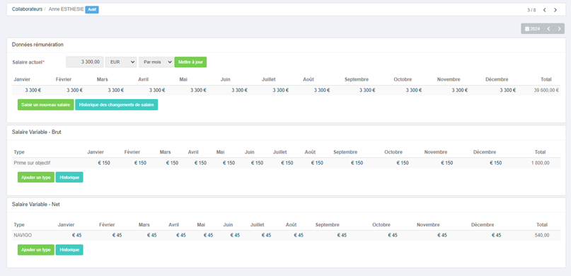571x276 pixels.
Task: Switch to previous year arrow
Action: [548, 29]
